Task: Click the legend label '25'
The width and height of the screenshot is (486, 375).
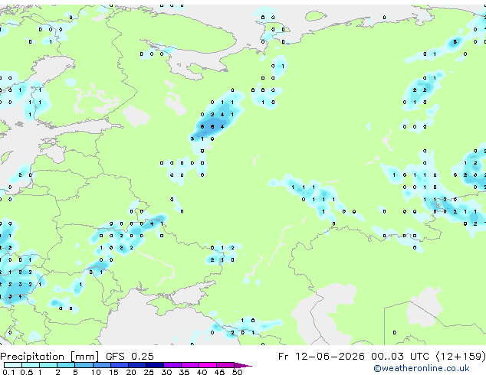Action: pyautogui.click(x=149, y=372)
